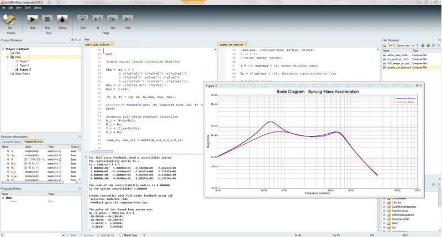Image resolution: width=442 pixels, height=237 pixels.
Task: Click Next in the find bar
Action: click(72, 235)
